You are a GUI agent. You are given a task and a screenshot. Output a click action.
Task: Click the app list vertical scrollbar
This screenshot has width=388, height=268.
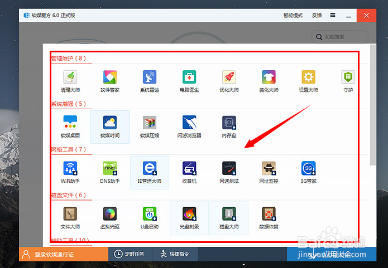373,105
